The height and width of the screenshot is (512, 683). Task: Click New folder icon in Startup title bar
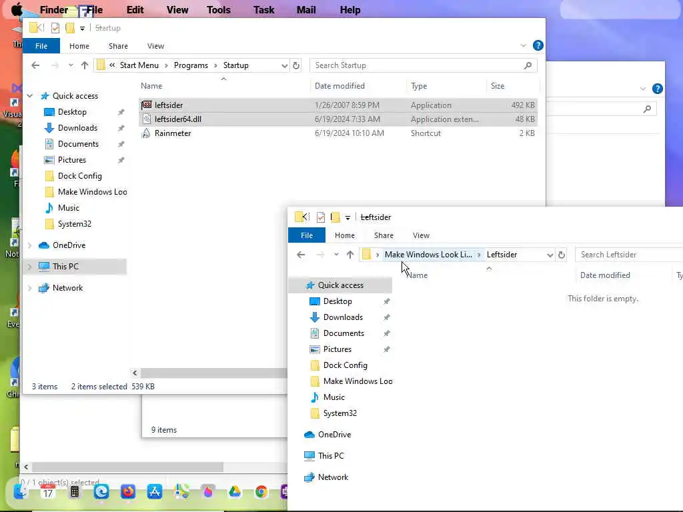coord(70,28)
